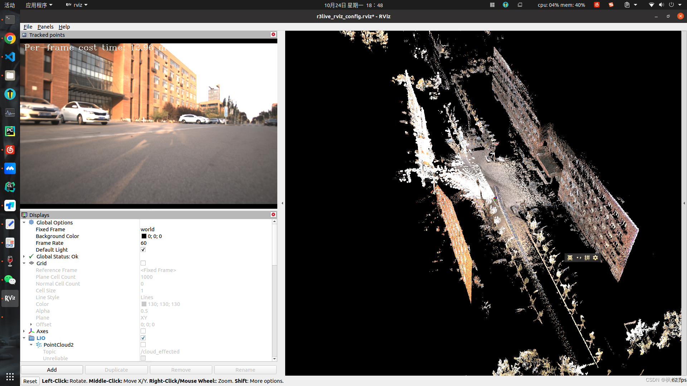Close the Tracked points panel
Viewport: 687px width, 386px height.
[273, 35]
